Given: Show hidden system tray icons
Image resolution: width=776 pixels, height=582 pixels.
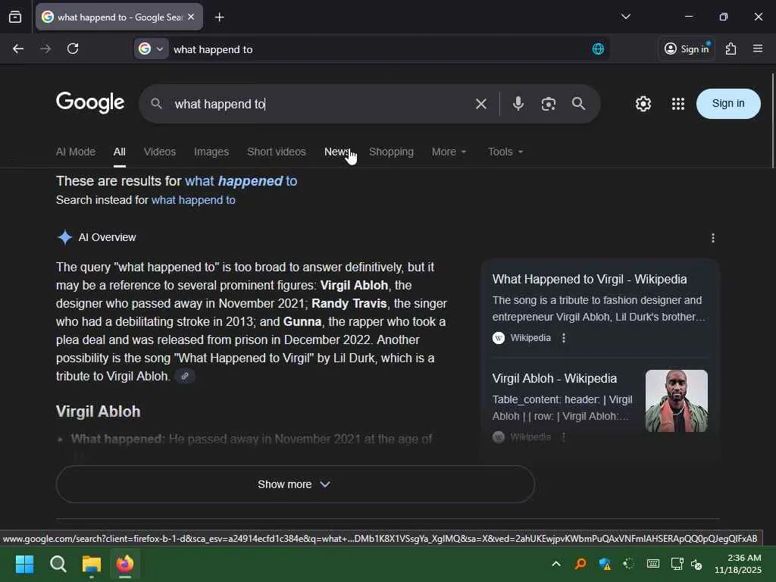Looking at the screenshot, I should click(555, 564).
